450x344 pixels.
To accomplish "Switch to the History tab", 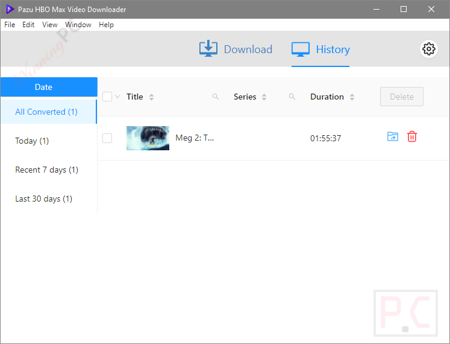I will click(x=320, y=49).
